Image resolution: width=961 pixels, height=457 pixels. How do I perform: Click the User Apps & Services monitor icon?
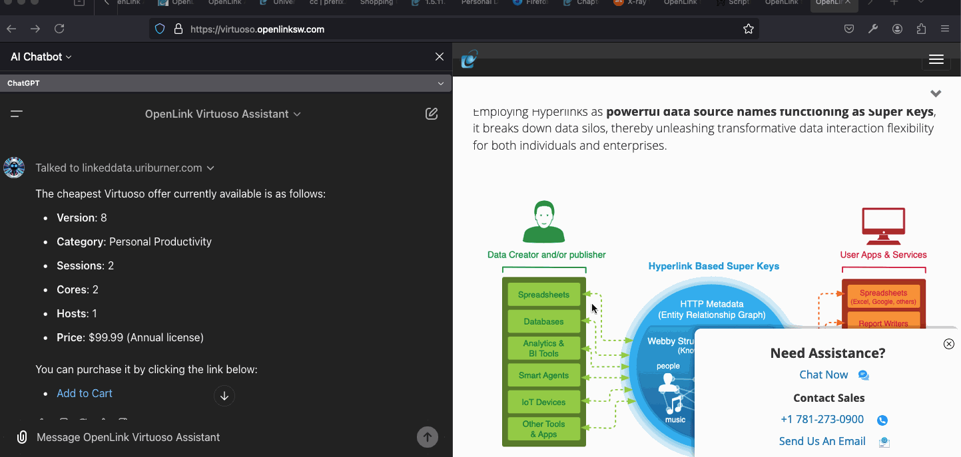(x=883, y=226)
